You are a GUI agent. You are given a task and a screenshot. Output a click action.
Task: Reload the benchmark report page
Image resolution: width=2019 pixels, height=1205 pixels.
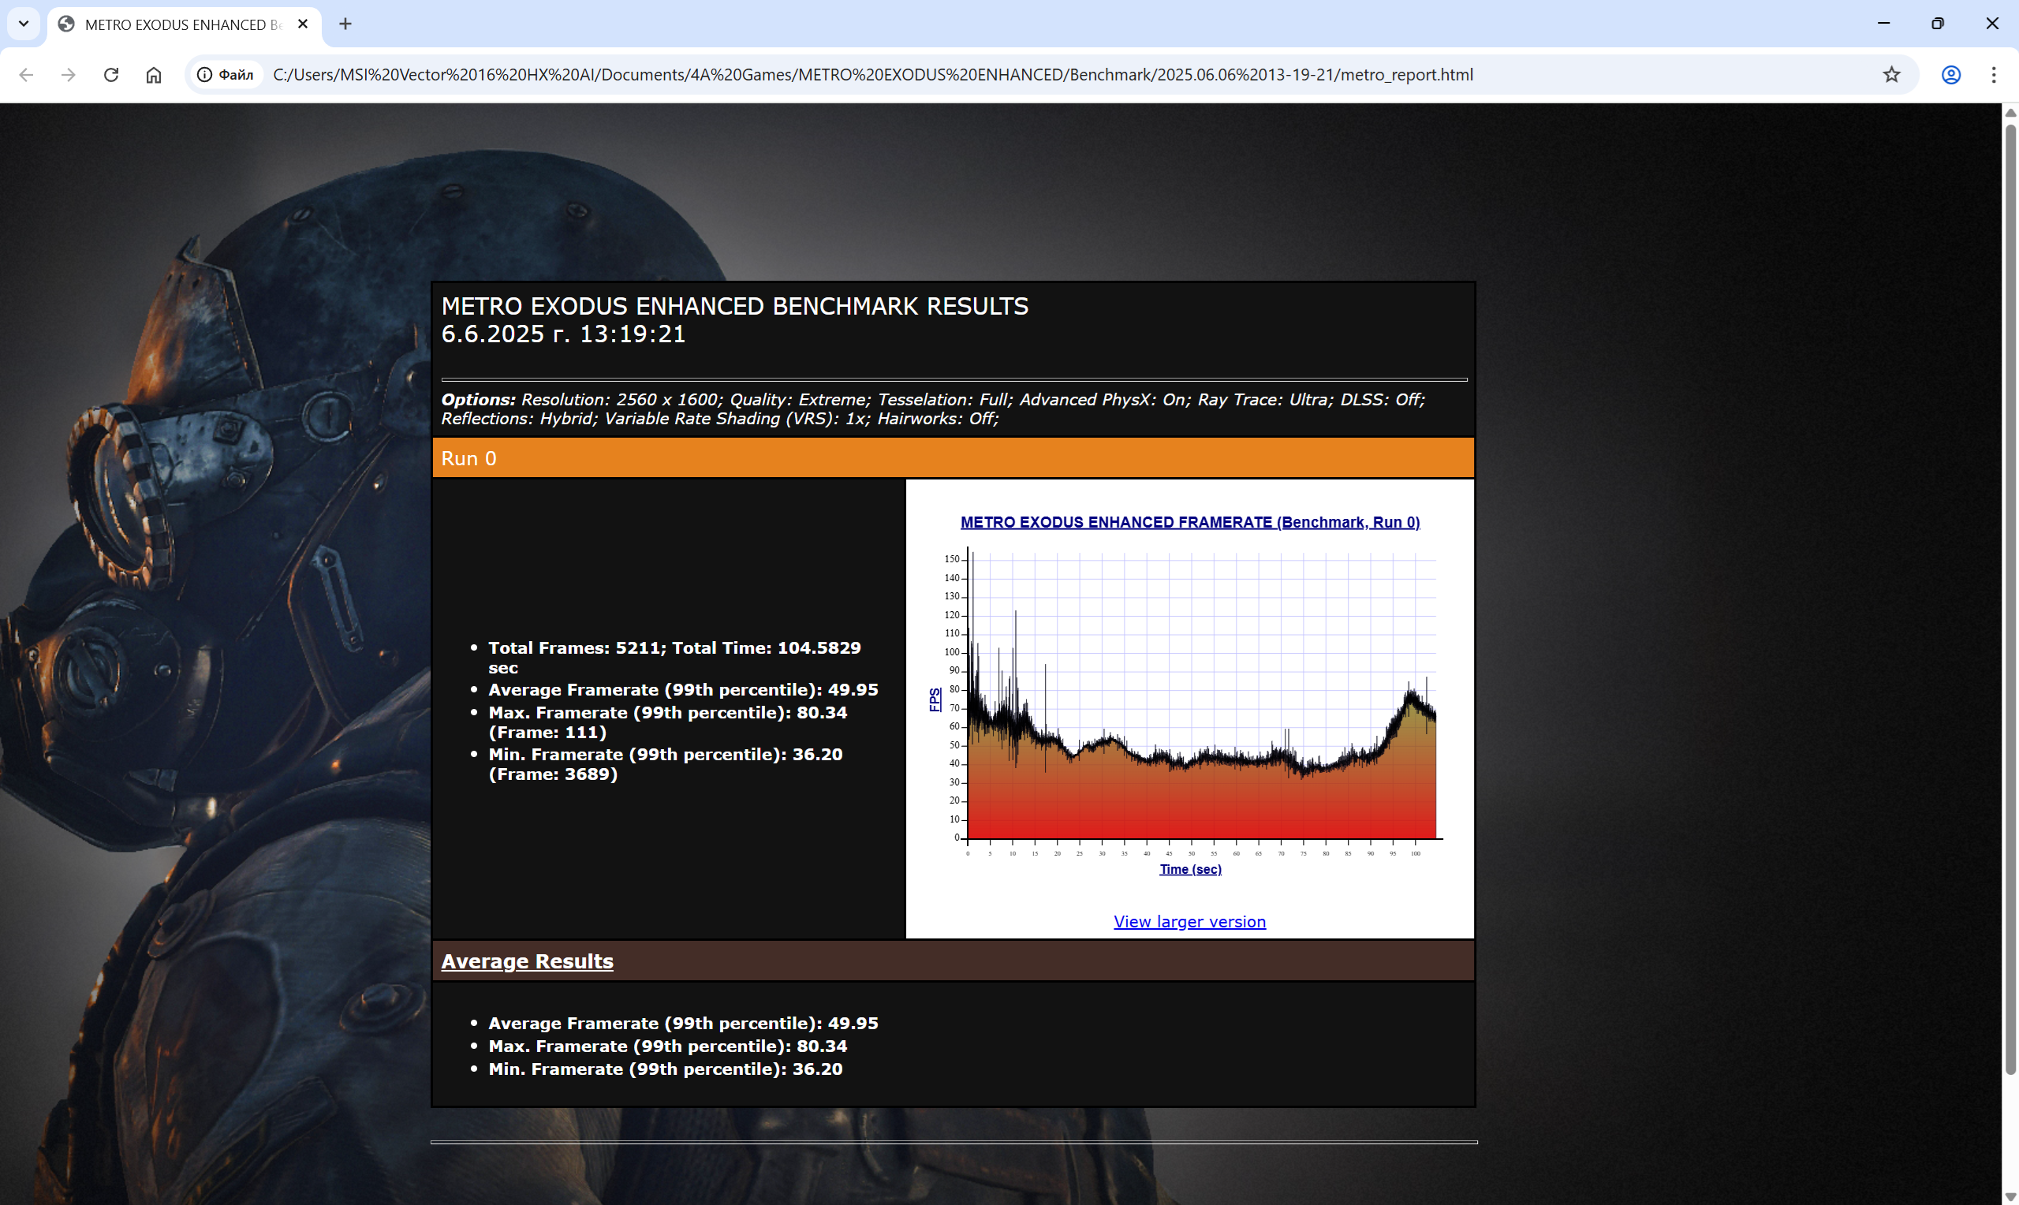tap(111, 75)
